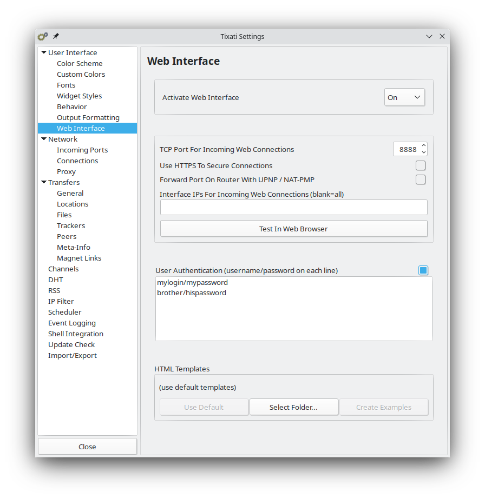Enable Use HTTPS To Secure Connections
This screenshot has height=499, width=485.
[x=421, y=165]
